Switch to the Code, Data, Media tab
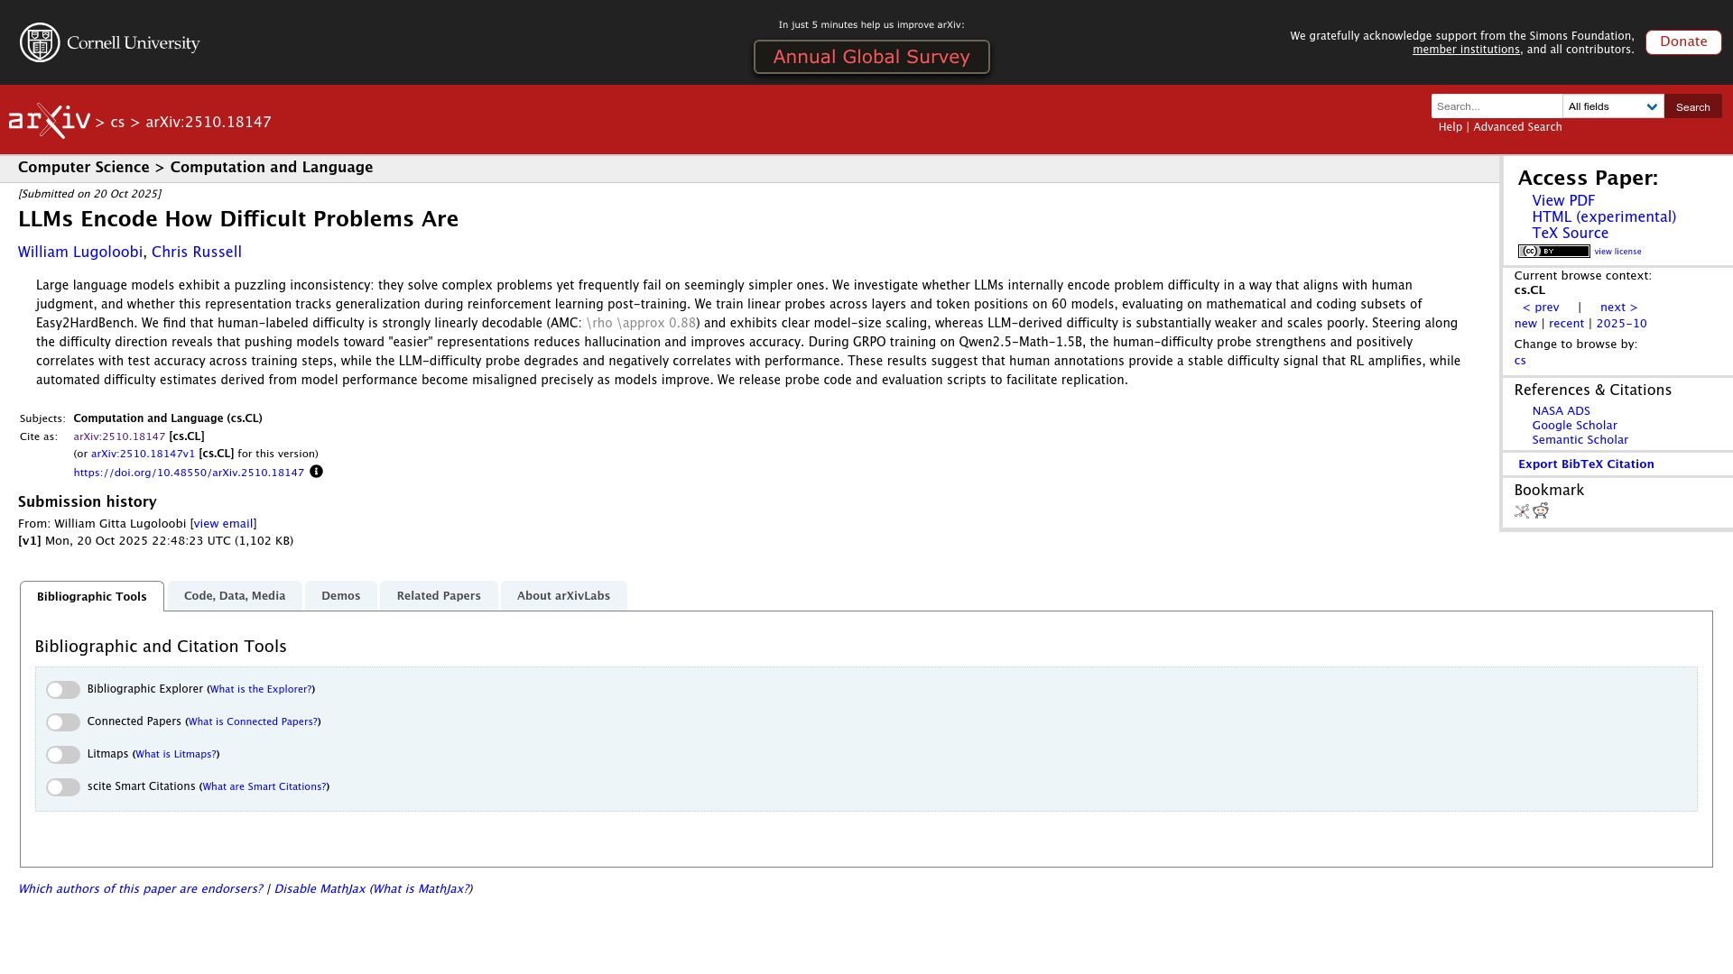 [x=235, y=596]
